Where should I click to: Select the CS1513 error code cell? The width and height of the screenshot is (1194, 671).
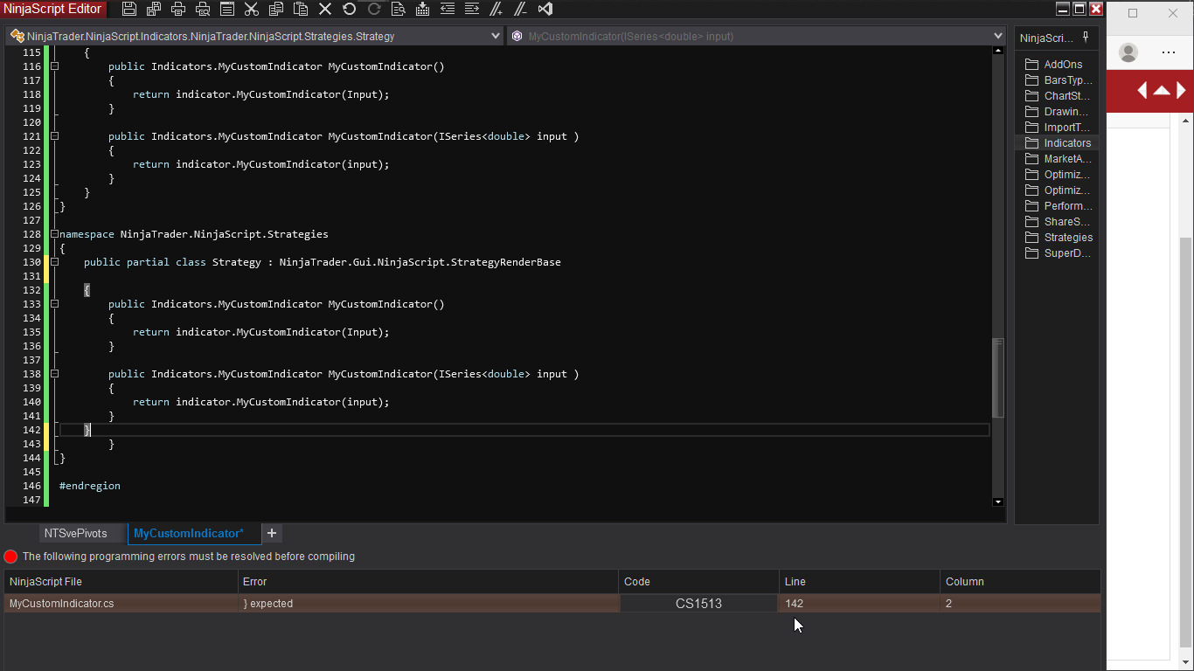click(698, 604)
